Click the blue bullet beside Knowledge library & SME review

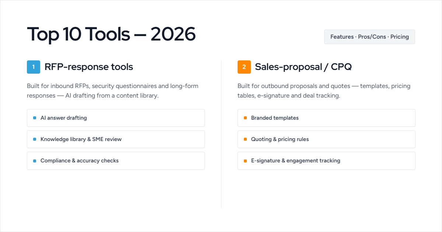[x=35, y=139]
